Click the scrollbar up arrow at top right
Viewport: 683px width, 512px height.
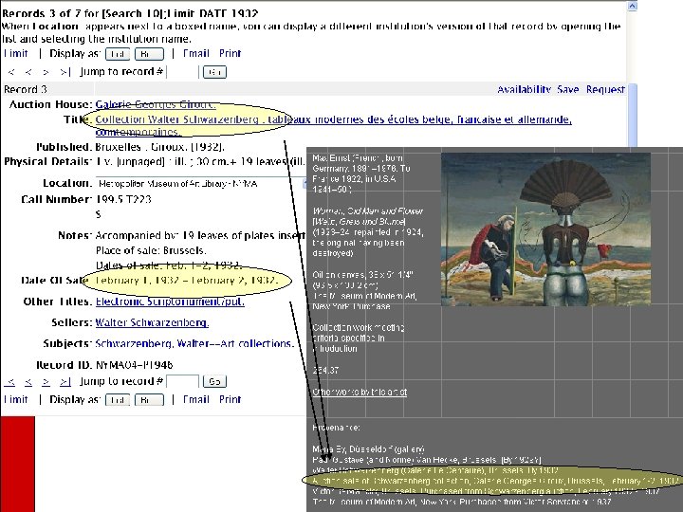coord(632,6)
